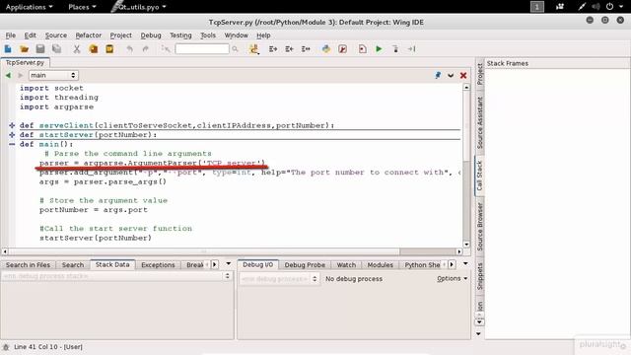Switch to the Watch tab
The height and width of the screenshot is (355, 631).
(x=346, y=265)
